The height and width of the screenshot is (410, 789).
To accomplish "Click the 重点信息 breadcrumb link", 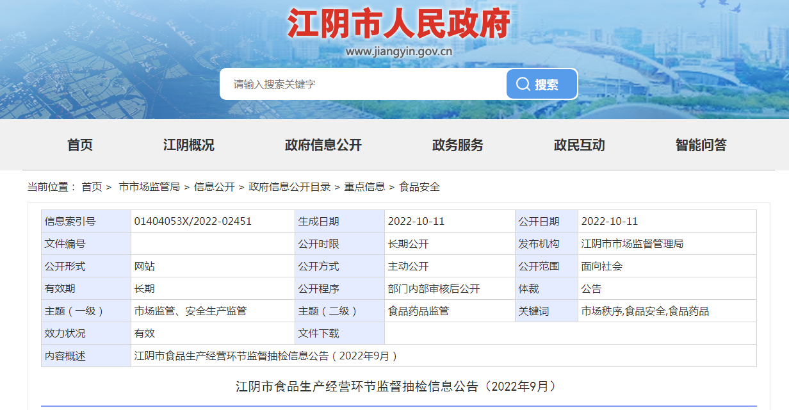I will click(x=364, y=187).
